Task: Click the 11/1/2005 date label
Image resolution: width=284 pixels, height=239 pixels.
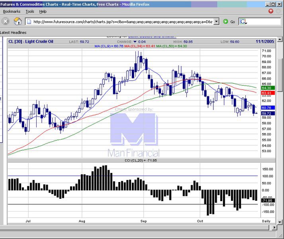Action: 265,41
